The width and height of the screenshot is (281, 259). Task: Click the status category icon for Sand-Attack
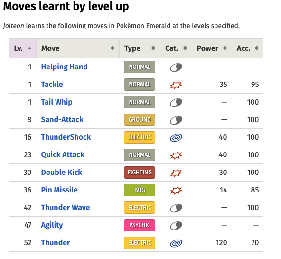(x=176, y=120)
